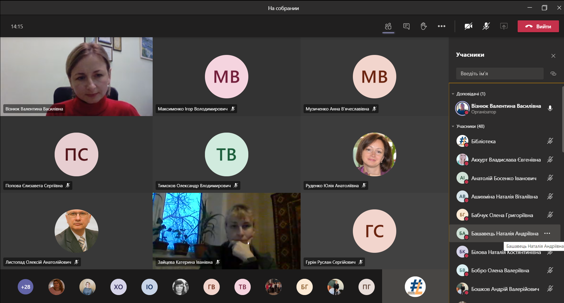The height and width of the screenshot is (303, 564).
Task: Select Попова Єлизавета Сергіївна tile
Action: tap(76, 154)
